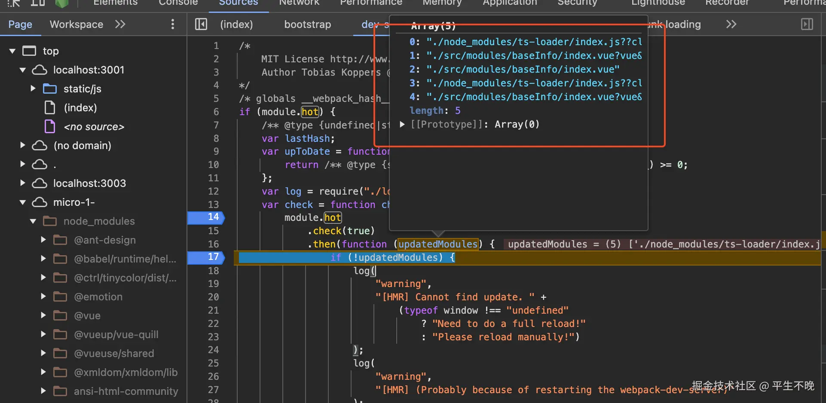Expand [[Prototype]] in the array popup
The height and width of the screenshot is (403, 826).
402,124
